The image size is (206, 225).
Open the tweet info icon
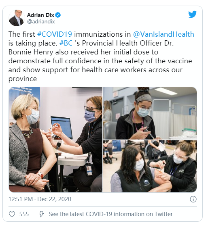click(193, 199)
